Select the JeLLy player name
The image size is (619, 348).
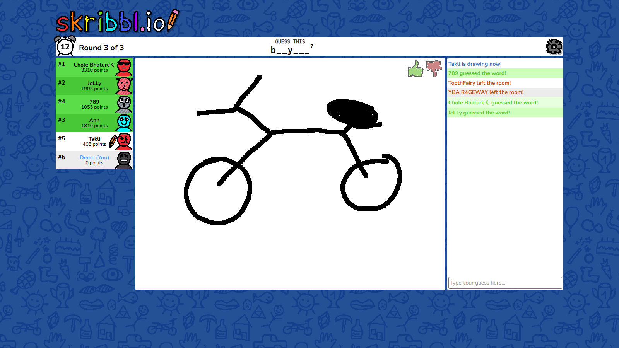(94, 83)
